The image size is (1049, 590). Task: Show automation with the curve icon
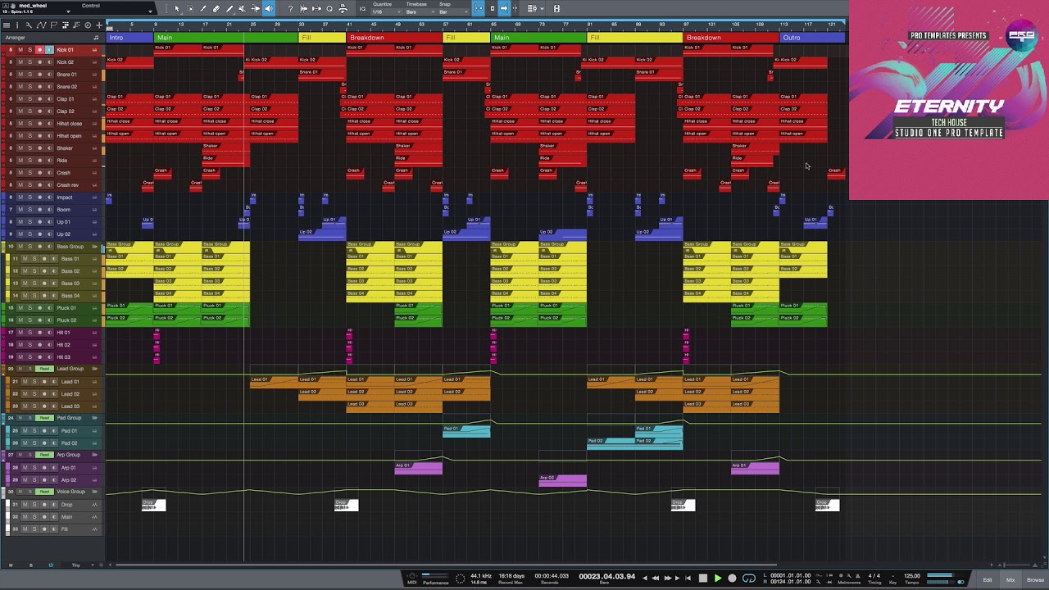tap(42, 25)
